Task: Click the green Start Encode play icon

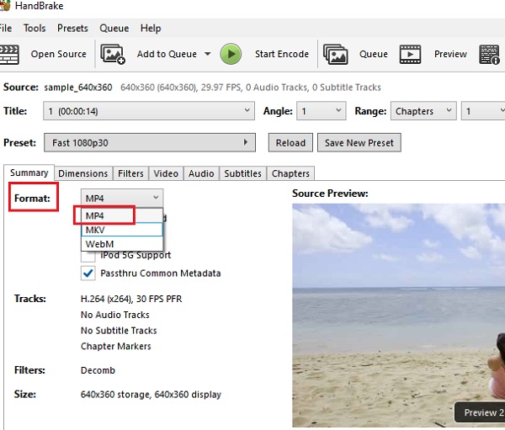Action: (x=231, y=54)
